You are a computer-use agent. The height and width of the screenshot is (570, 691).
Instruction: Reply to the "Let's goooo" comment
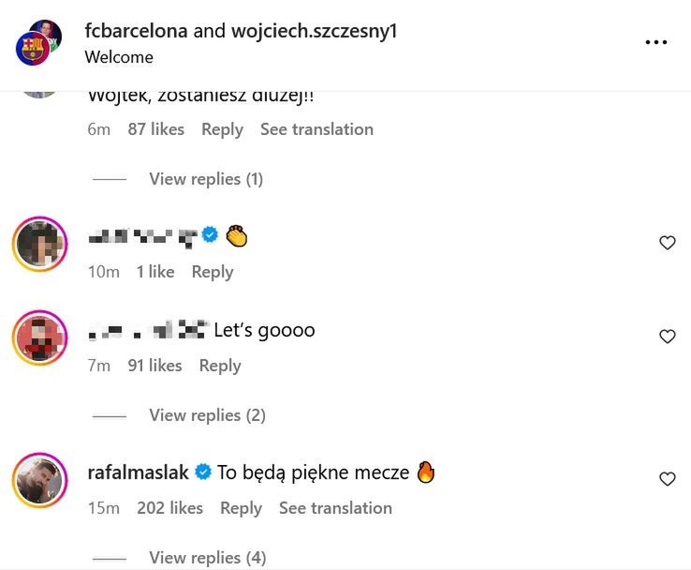click(x=220, y=366)
